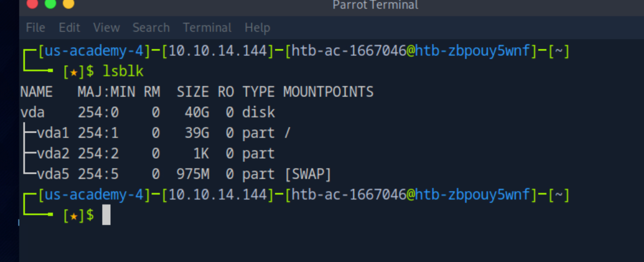This screenshot has width=644, height=262.
Task: Open the Edit menu
Action: [x=70, y=27]
